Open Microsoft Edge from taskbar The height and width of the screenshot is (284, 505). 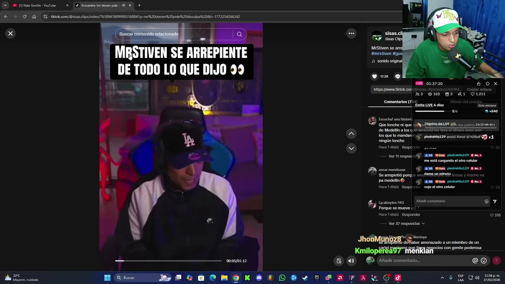point(213,278)
